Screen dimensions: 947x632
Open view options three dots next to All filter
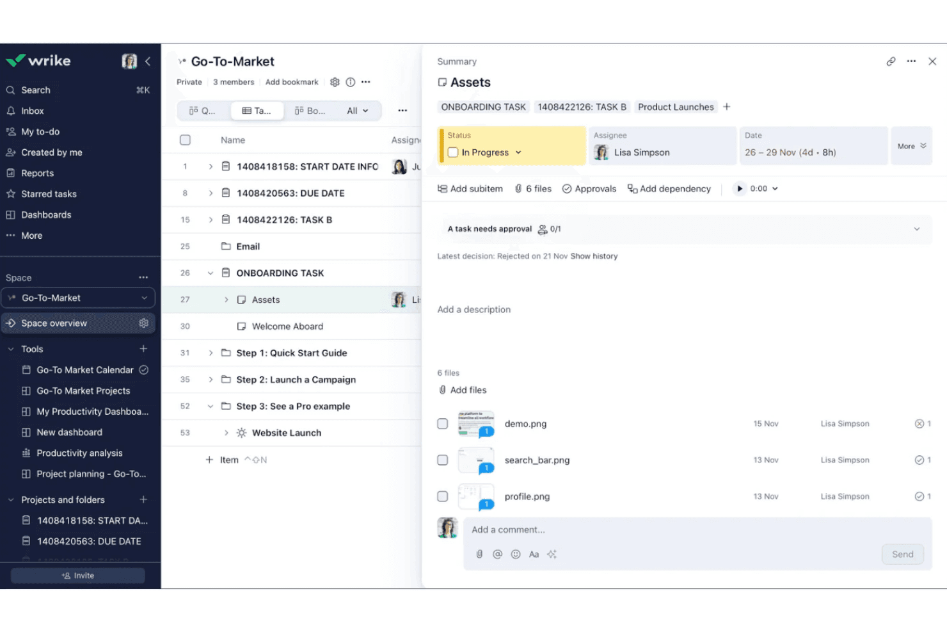(402, 111)
